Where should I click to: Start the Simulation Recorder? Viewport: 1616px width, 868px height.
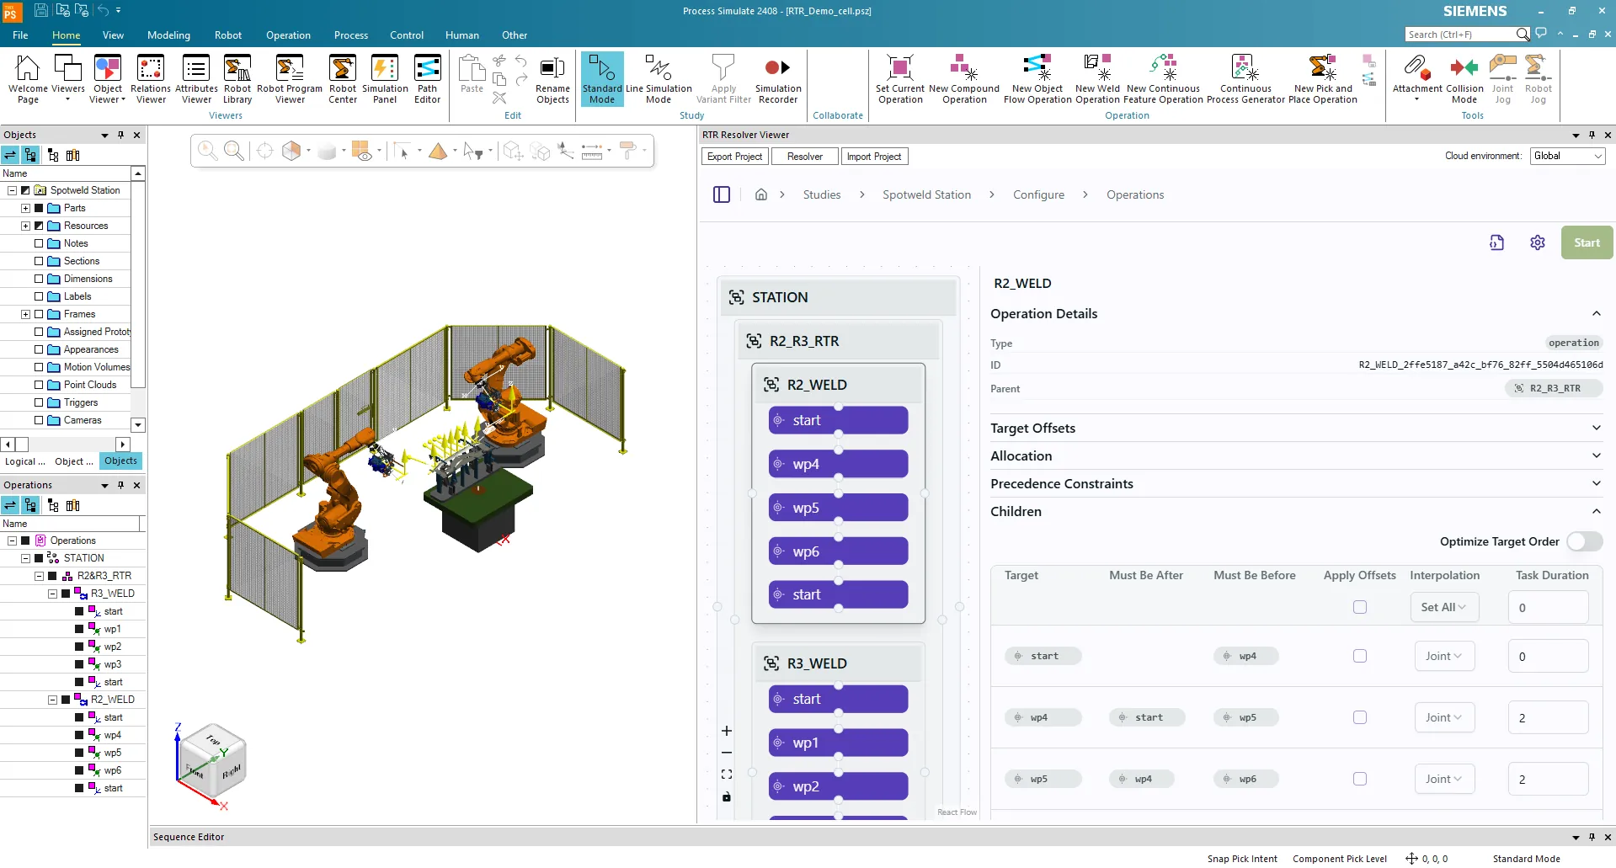coord(778,79)
